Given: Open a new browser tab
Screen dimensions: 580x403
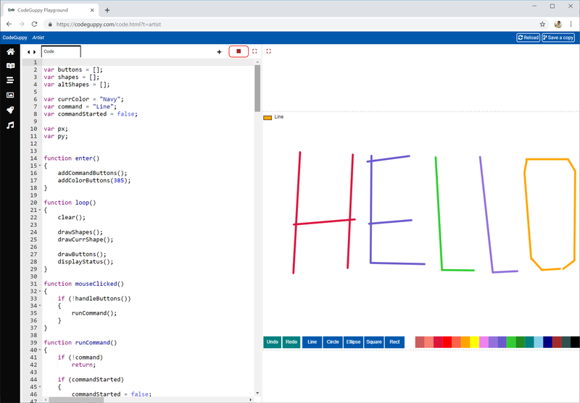Looking at the screenshot, I should click(x=107, y=10).
